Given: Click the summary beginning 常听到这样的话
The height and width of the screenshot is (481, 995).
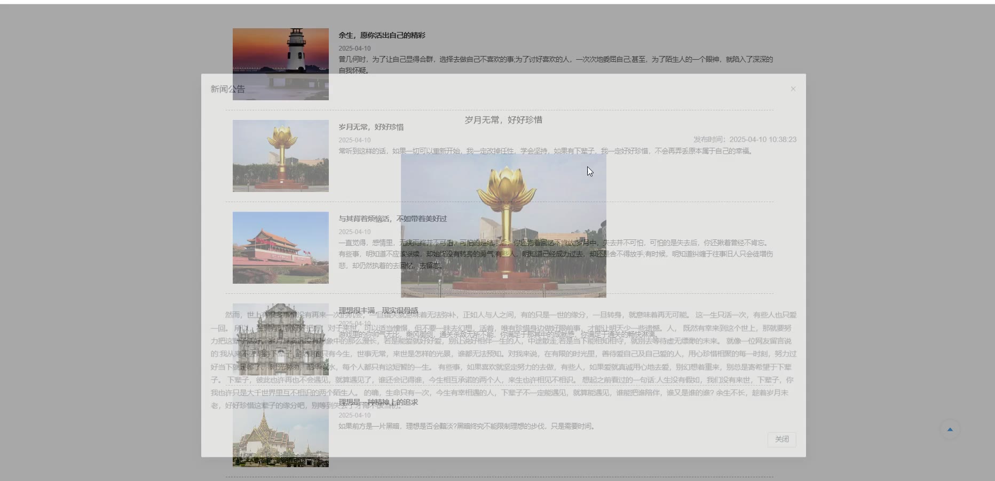Looking at the screenshot, I should coord(546,151).
